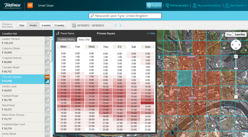Open chart panel icon for Leazes Terrace
The height and width of the screenshot is (137, 248).
[x=47, y=43]
